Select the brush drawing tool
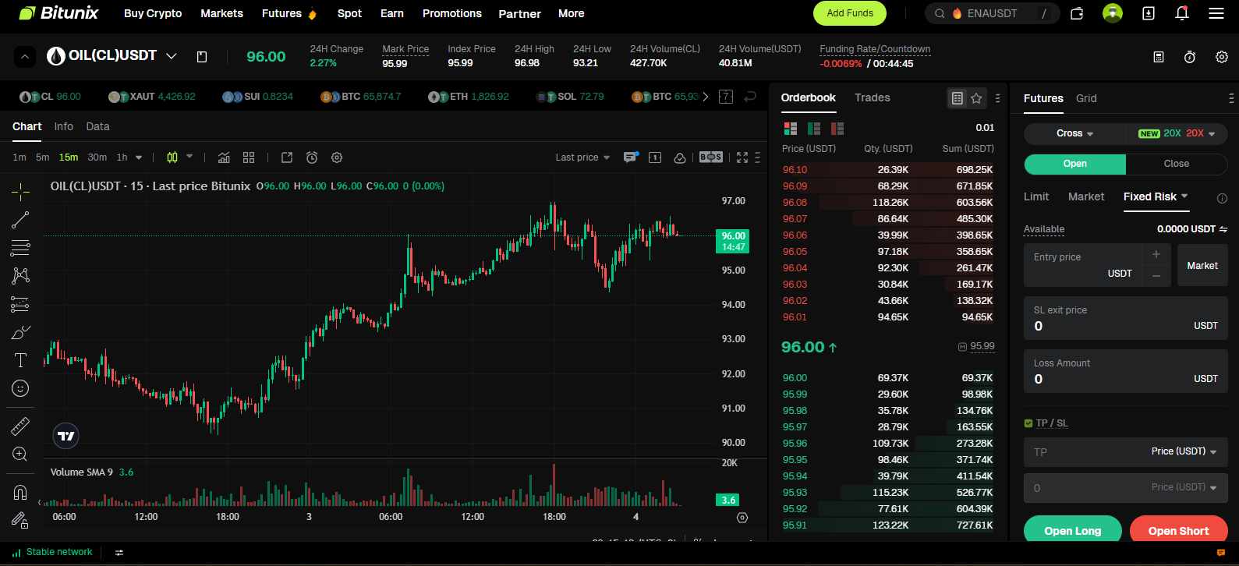The height and width of the screenshot is (566, 1239). pos(20,333)
